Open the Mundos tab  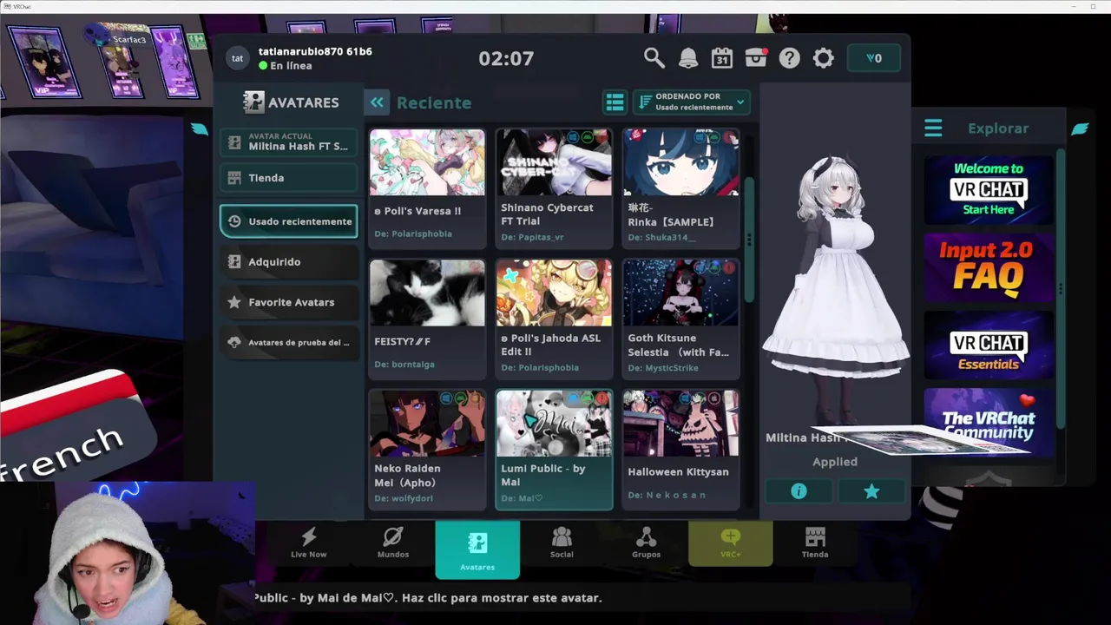click(x=393, y=544)
